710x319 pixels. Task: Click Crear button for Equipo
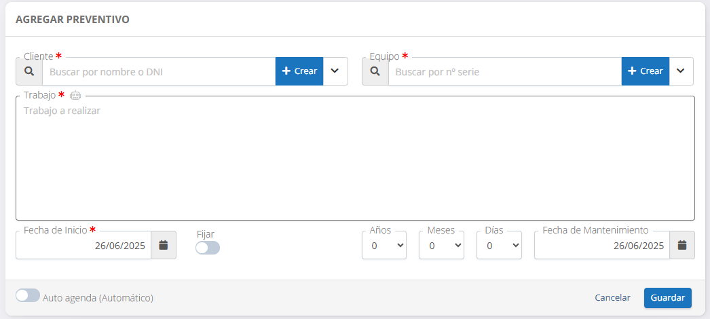pyautogui.click(x=646, y=71)
